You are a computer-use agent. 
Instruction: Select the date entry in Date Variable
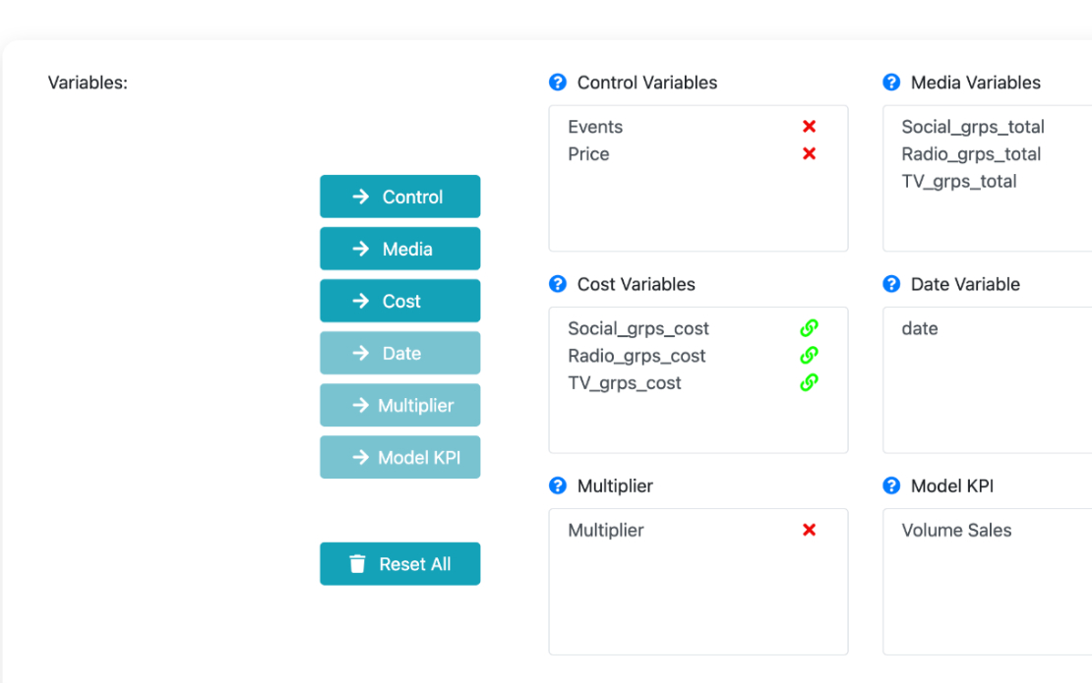[x=920, y=329]
